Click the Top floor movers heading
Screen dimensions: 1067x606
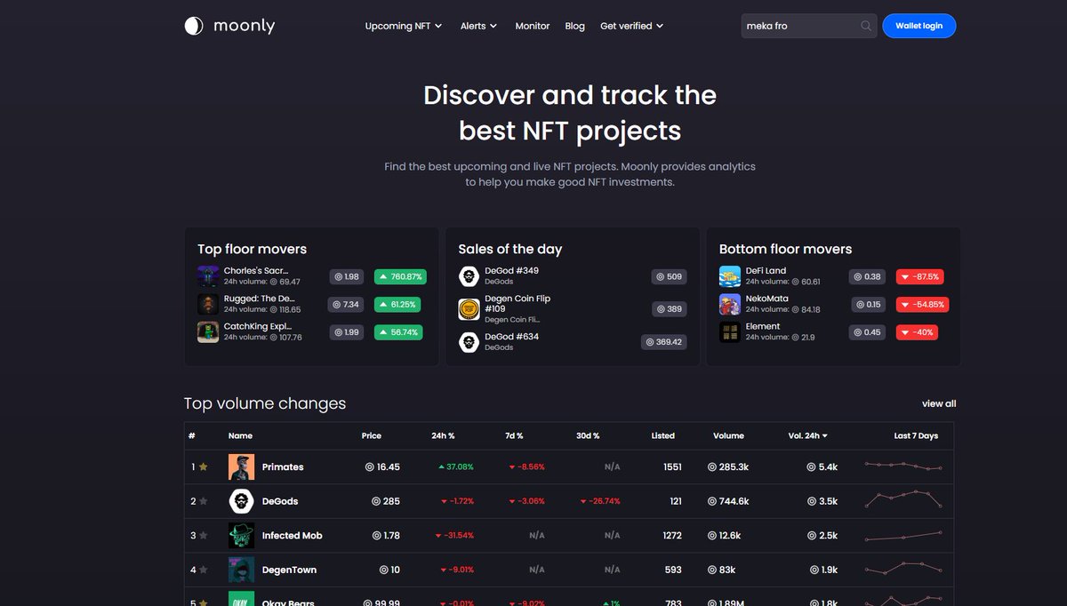(252, 249)
